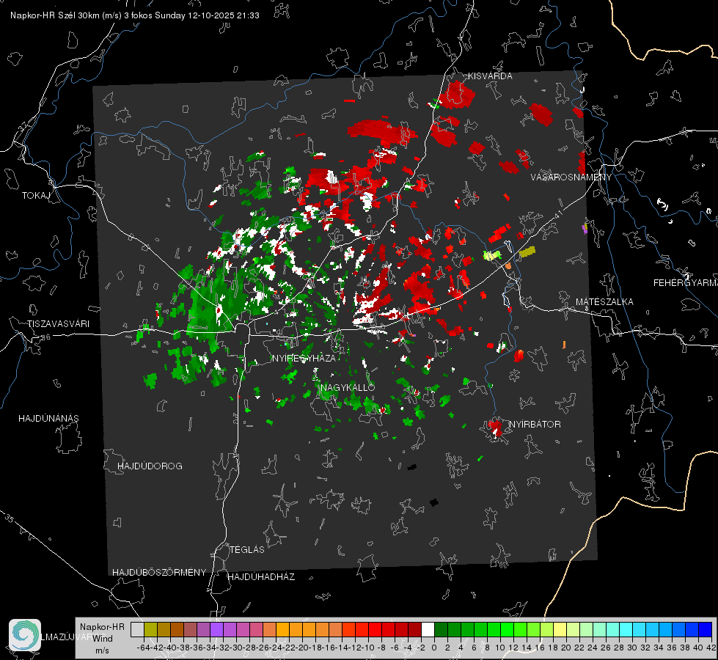
Task: Select the NAGYKÁLLÓ label
Action: [348, 387]
